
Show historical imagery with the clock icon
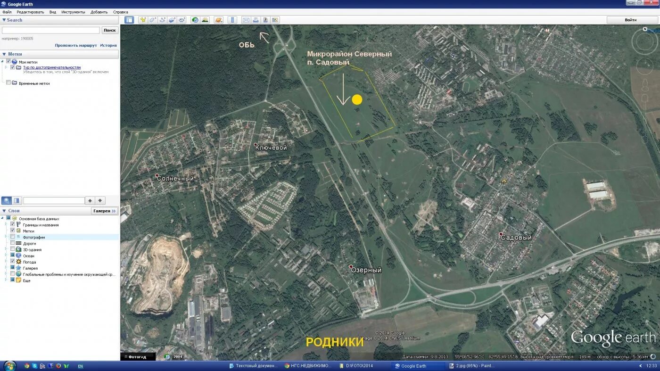point(195,20)
